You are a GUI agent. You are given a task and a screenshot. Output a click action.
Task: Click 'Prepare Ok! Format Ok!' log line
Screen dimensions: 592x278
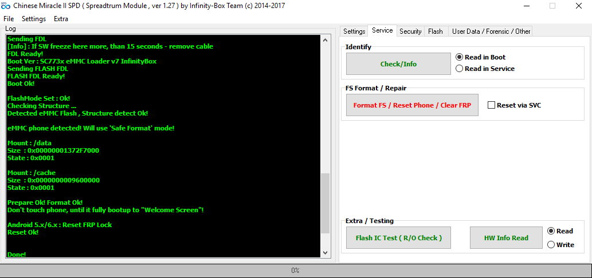(x=45, y=202)
